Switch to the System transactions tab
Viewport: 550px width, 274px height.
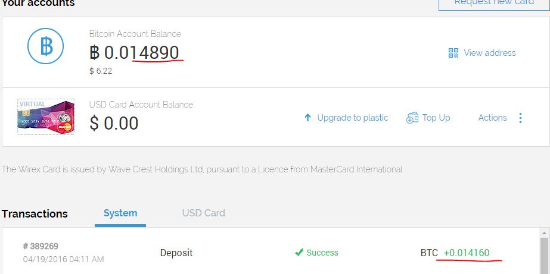tap(120, 213)
